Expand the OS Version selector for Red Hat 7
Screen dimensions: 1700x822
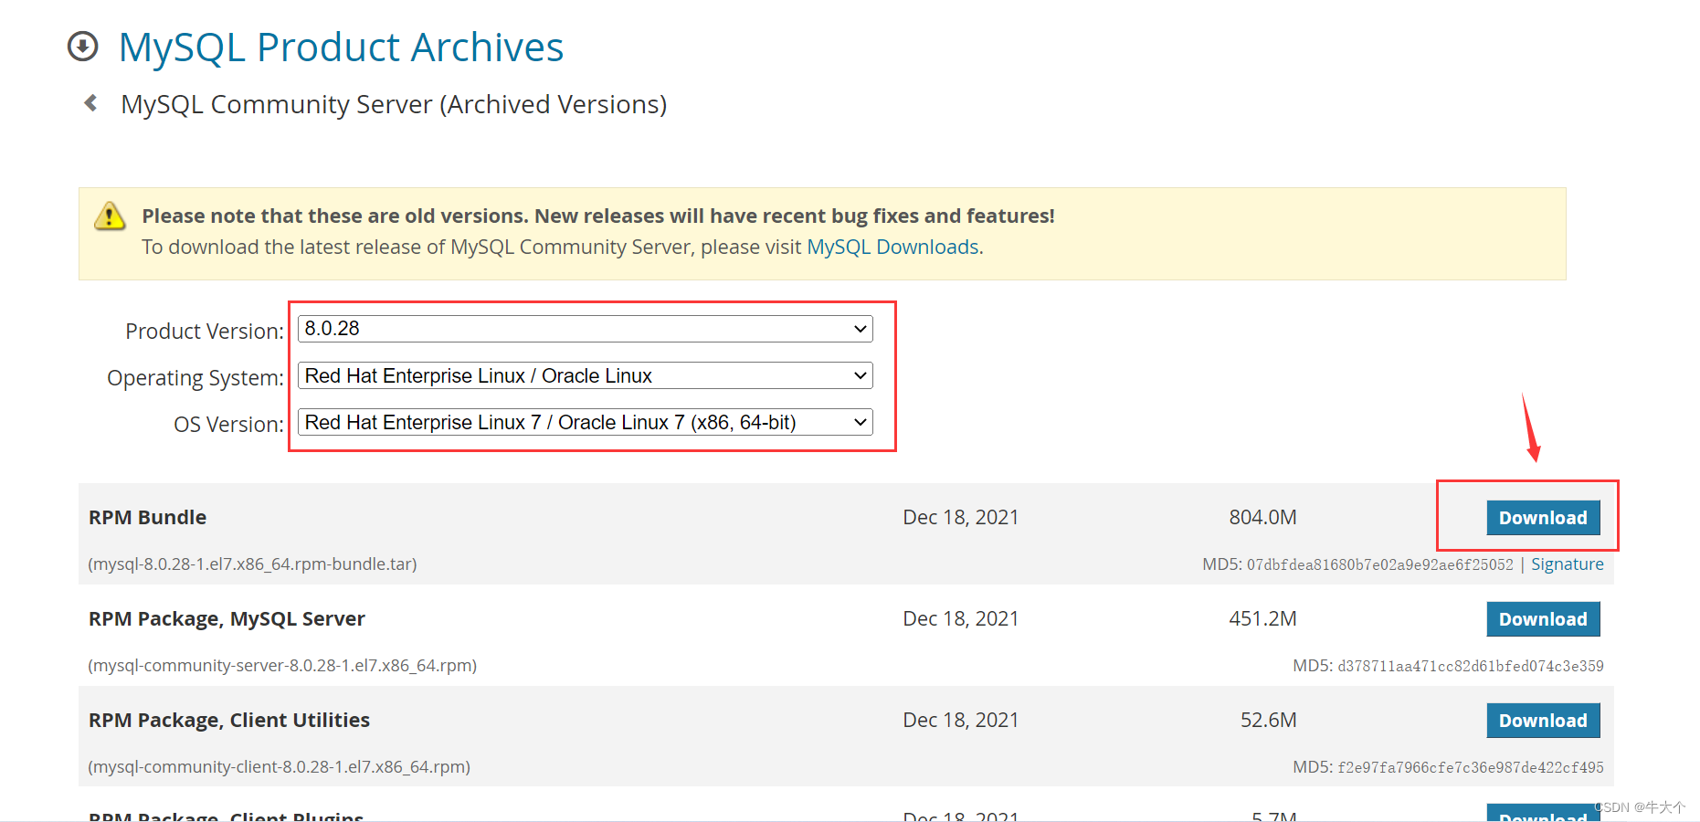coord(585,422)
